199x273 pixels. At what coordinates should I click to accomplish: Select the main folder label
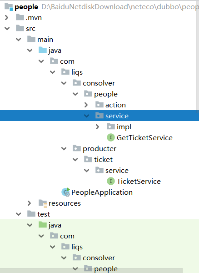45,40
